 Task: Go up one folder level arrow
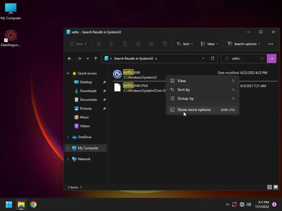point(96,59)
